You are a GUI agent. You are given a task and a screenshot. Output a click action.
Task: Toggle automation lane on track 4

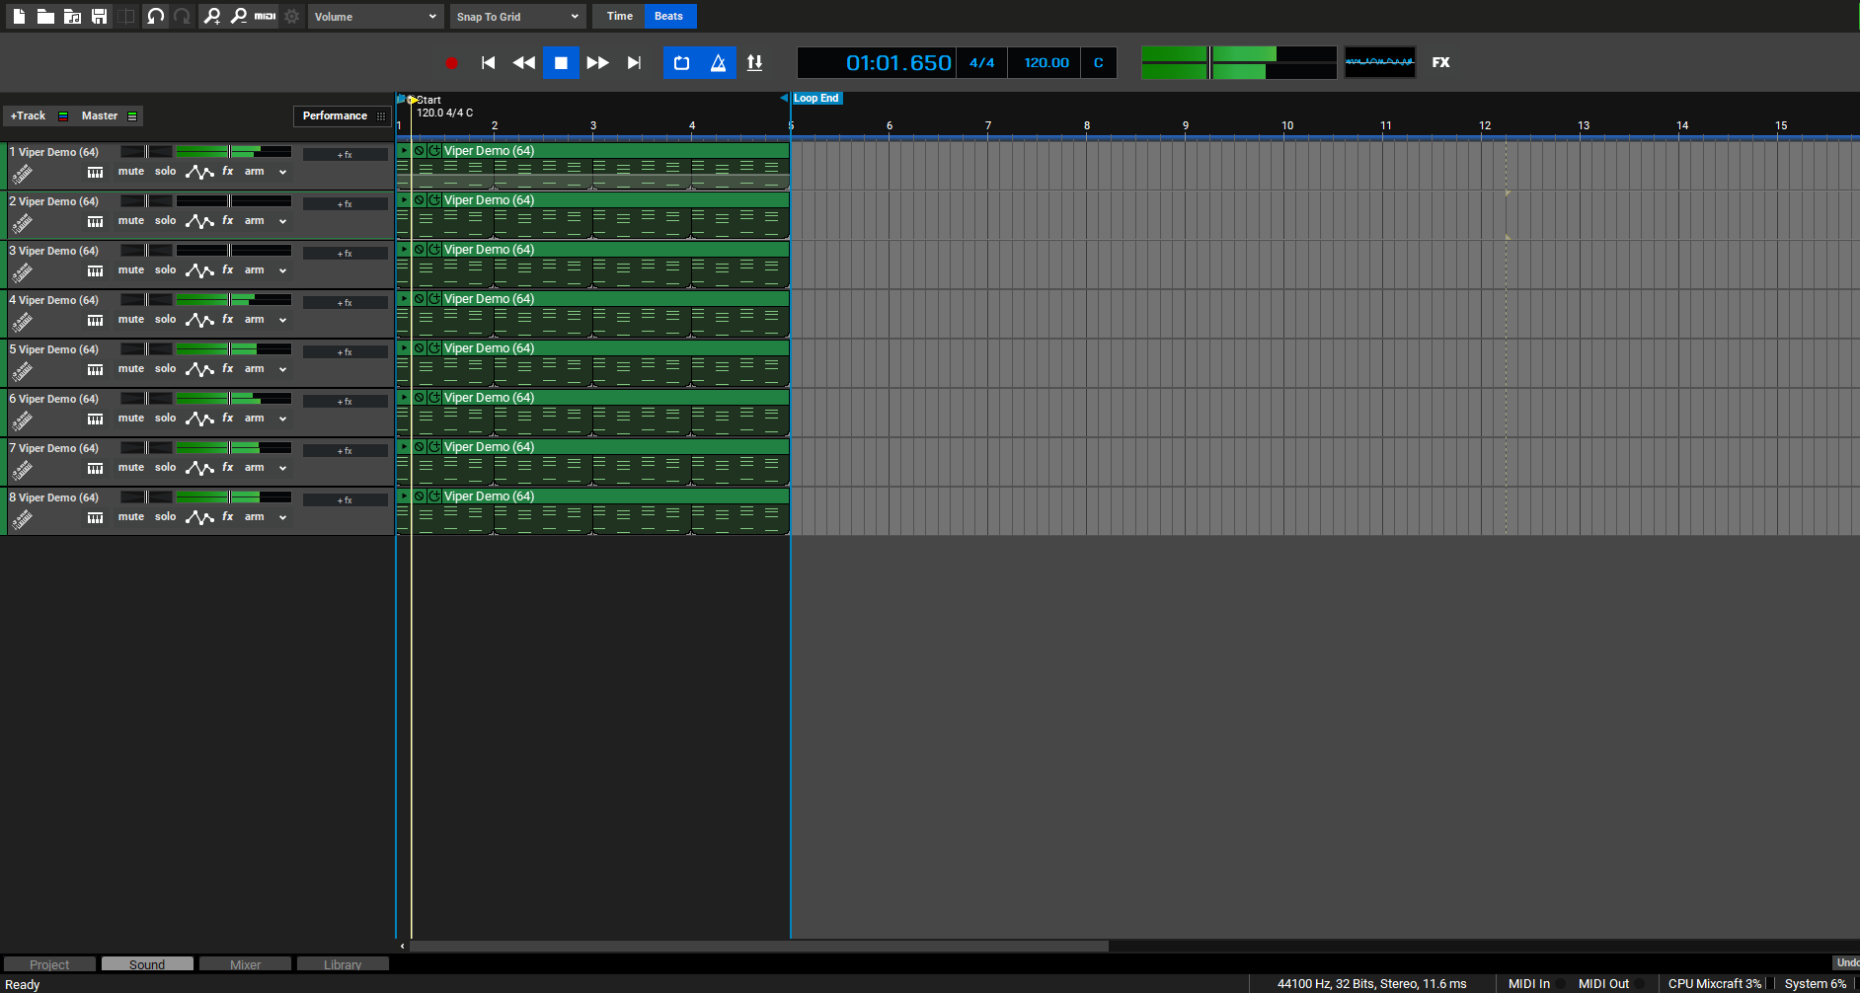coord(199,320)
